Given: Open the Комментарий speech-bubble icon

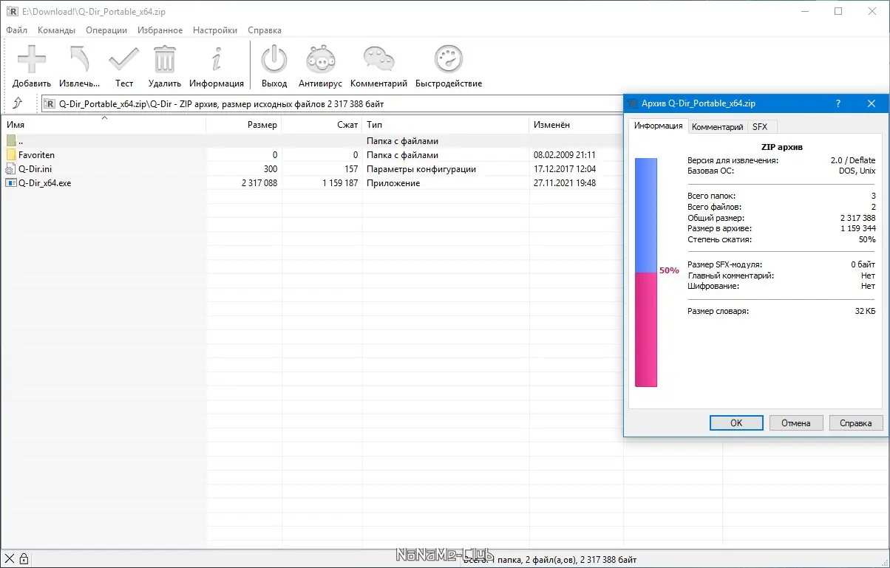Looking at the screenshot, I should 378,59.
